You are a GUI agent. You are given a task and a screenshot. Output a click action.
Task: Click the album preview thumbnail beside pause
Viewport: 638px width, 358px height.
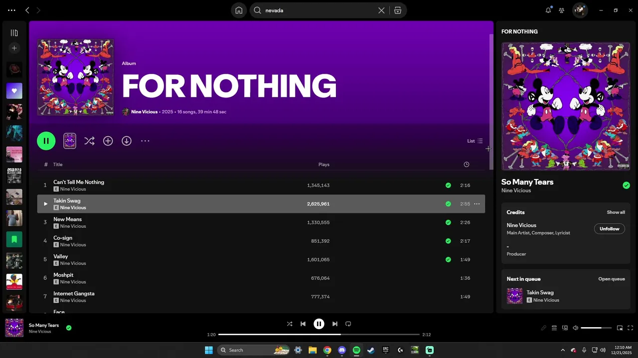pos(70,141)
